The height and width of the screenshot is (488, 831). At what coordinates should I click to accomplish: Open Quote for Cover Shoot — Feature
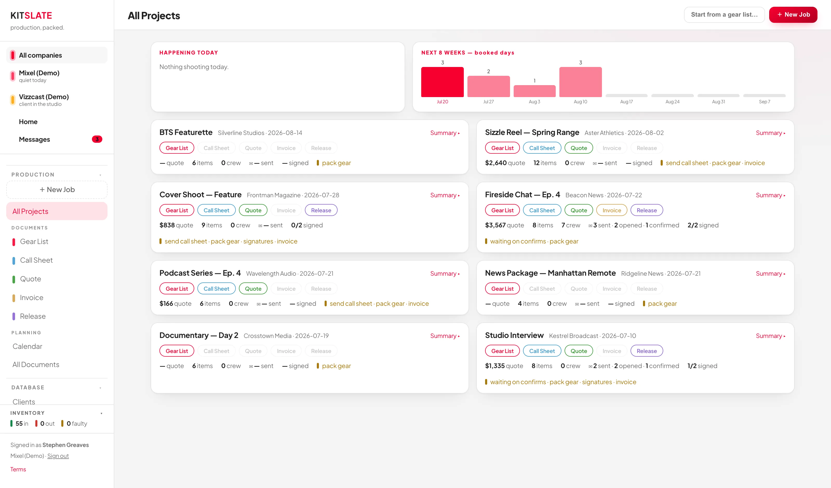click(x=253, y=210)
